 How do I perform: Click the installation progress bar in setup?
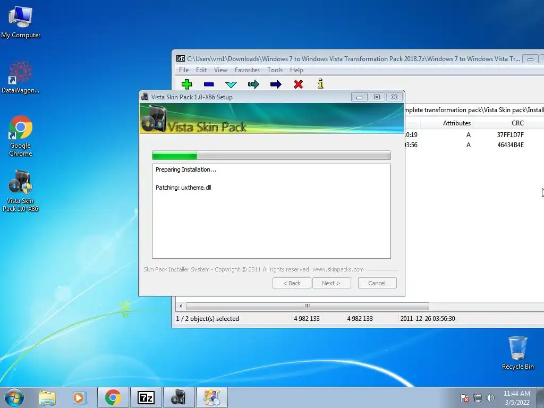pos(271,156)
